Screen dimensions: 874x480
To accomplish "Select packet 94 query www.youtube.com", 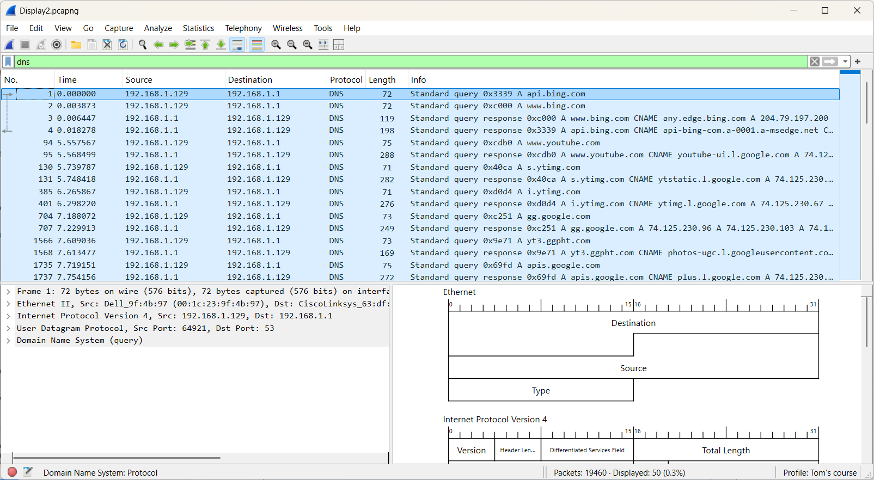I will [420, 143].
